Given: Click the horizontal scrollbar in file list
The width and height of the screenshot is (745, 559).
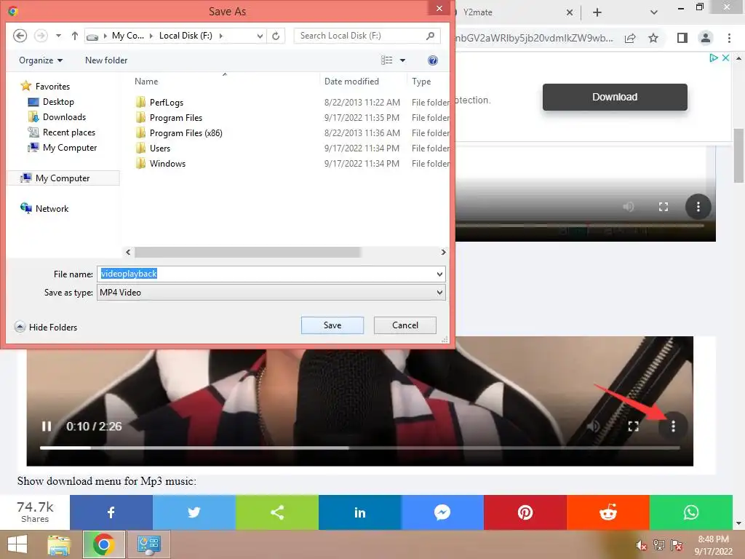Looking at the screenshot, I should pos(247,252).
